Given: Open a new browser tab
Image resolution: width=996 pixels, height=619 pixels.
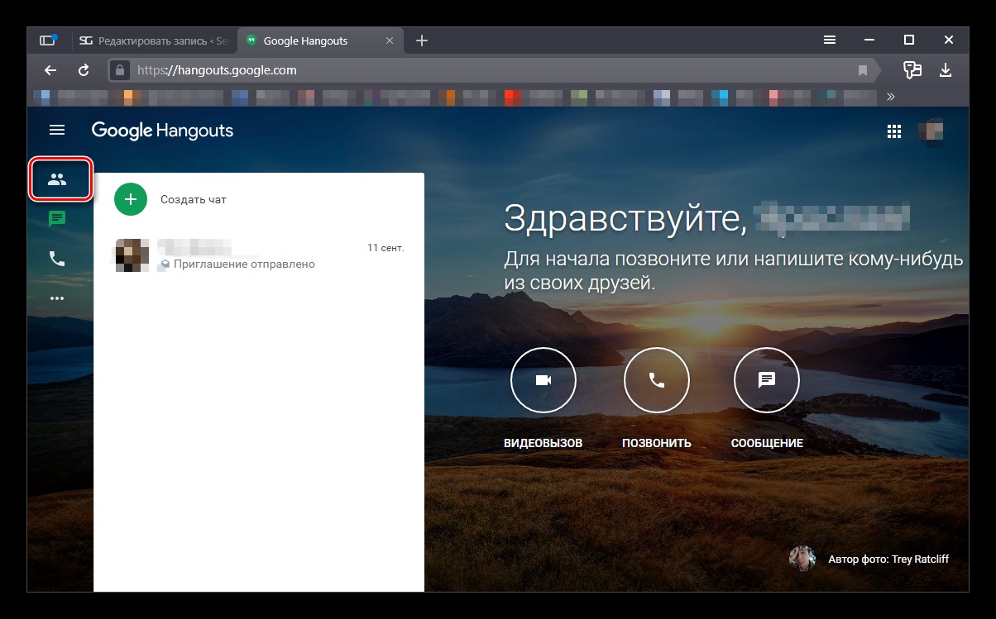Looking at the screenshot, I should [422, 40].
